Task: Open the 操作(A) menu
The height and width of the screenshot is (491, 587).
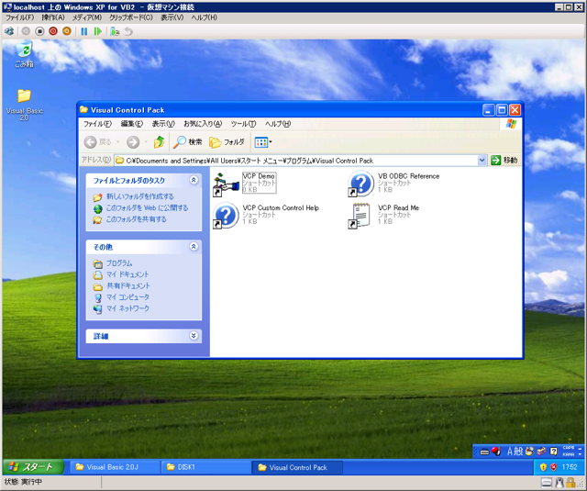Action: point(53,17)
